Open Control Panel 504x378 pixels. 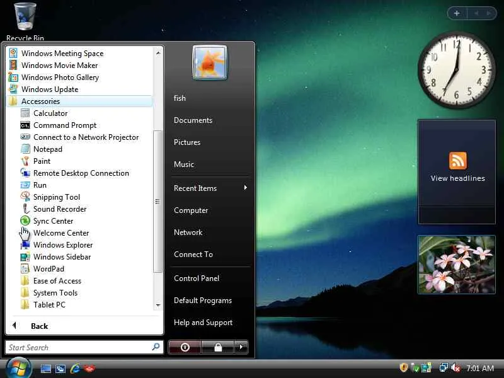(x=197, y=278)
